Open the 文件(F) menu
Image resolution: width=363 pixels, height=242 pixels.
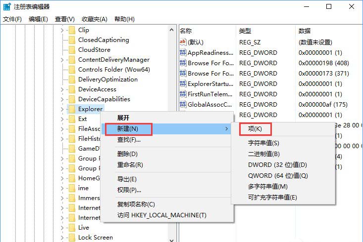(x=12, y=19)
